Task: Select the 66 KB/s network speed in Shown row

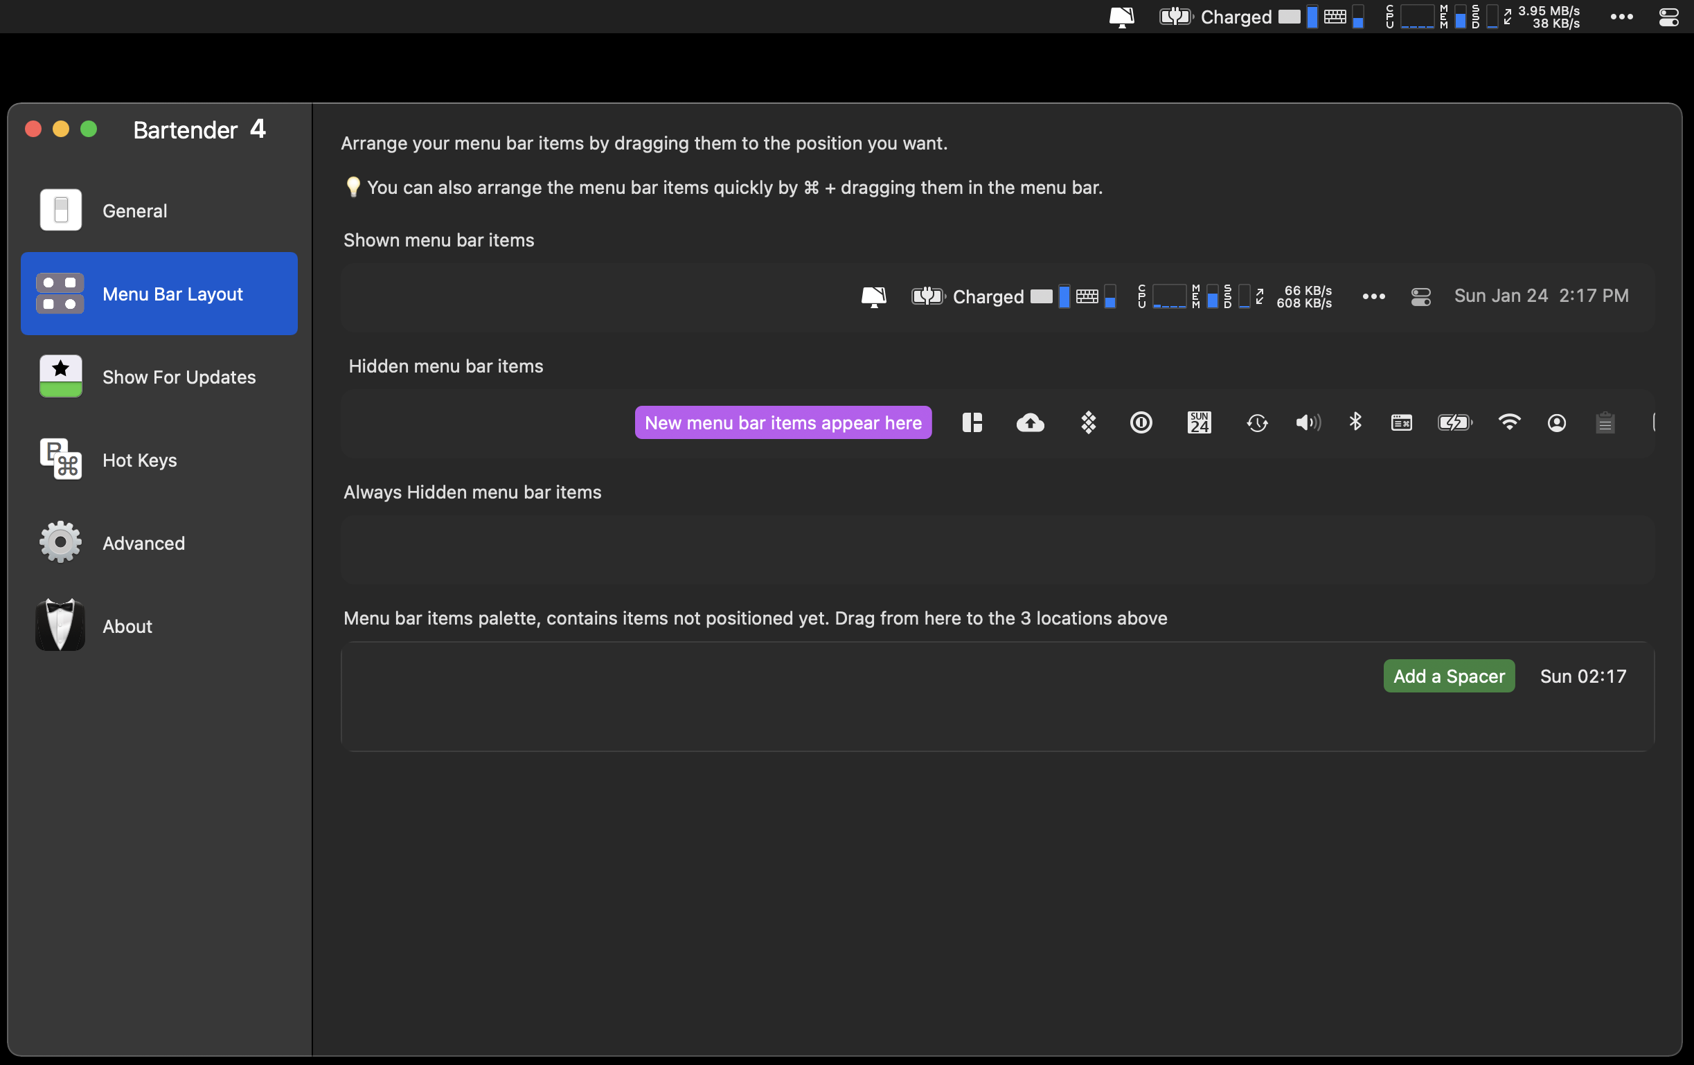Action: point(1294,296)
